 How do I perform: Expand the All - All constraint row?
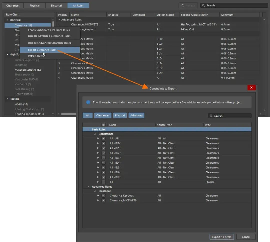(98, 138)
